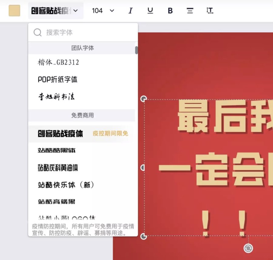Toggle bold text styling
The height and width of the screenshot is (260, 273).
point(170,11)
